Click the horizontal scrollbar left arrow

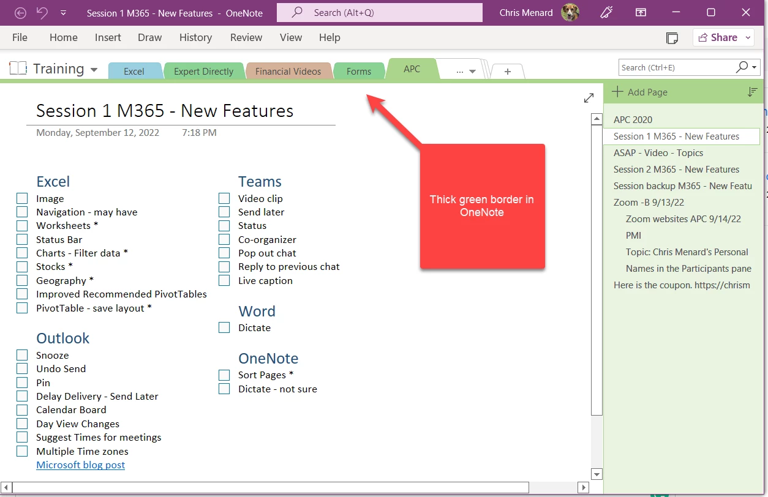tap(6, 488)
